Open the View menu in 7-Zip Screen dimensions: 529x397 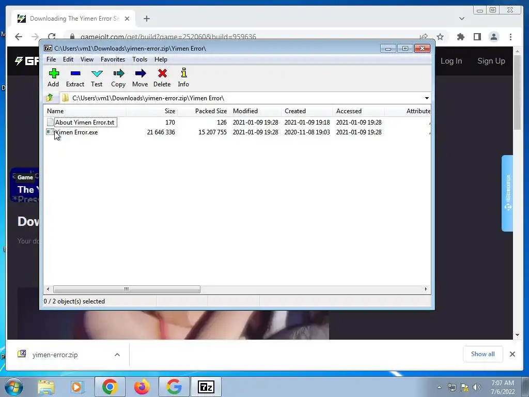[87, 59]
